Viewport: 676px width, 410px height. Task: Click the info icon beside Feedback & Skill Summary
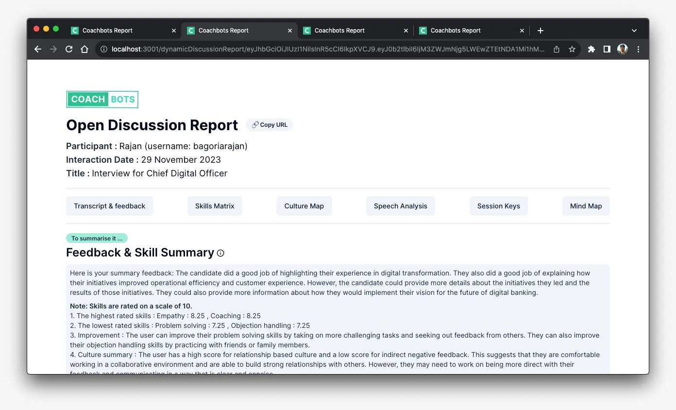pos(220,253)
